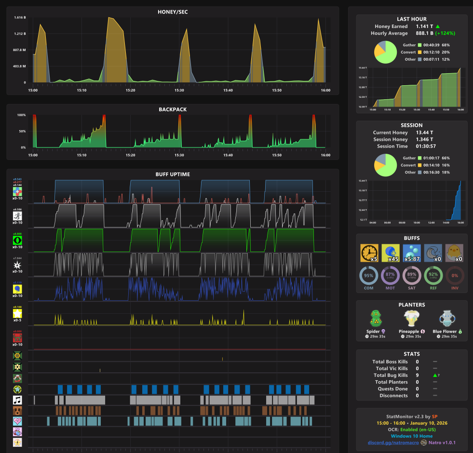Select the Haste running figure icon

[x=17, y=216]
